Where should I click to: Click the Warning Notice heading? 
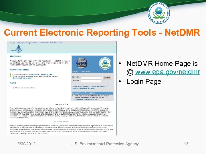[x=62, y=104]
